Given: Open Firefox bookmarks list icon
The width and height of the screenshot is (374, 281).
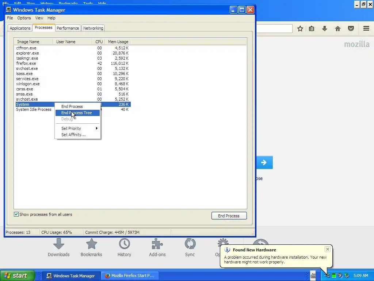Looking at the screenshot, I should pyautogui.click(x=312, y=29).
